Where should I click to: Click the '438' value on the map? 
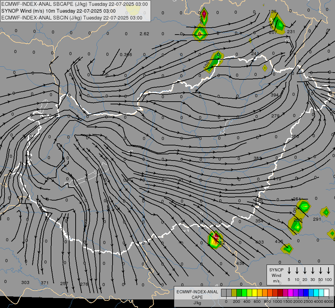[x=240, y=263]
